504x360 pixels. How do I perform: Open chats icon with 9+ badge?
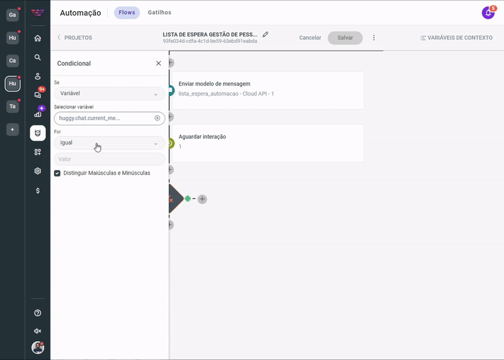[x=38, y=95]
